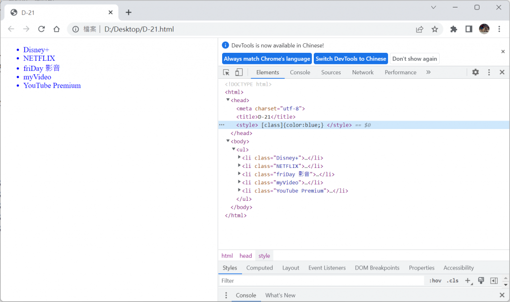Open the DOM Breakpoints pane
510x302 pixels.
[377, 268]
